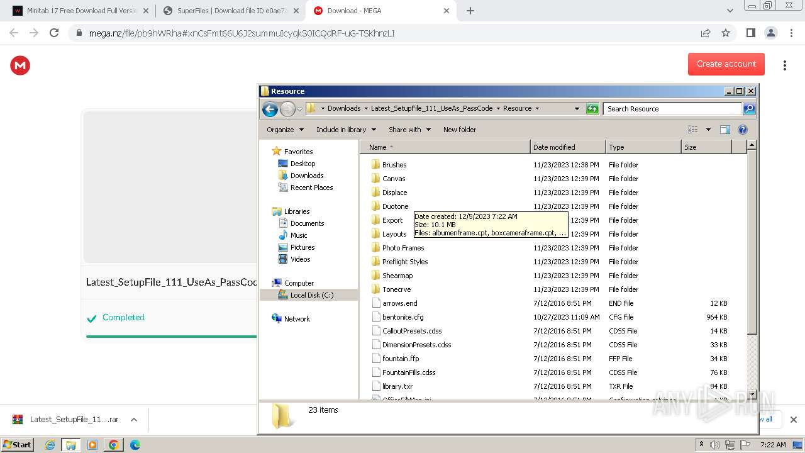Expand download item options chevron
The height and width of the screenshot is (453, 805).
point(133,420)
